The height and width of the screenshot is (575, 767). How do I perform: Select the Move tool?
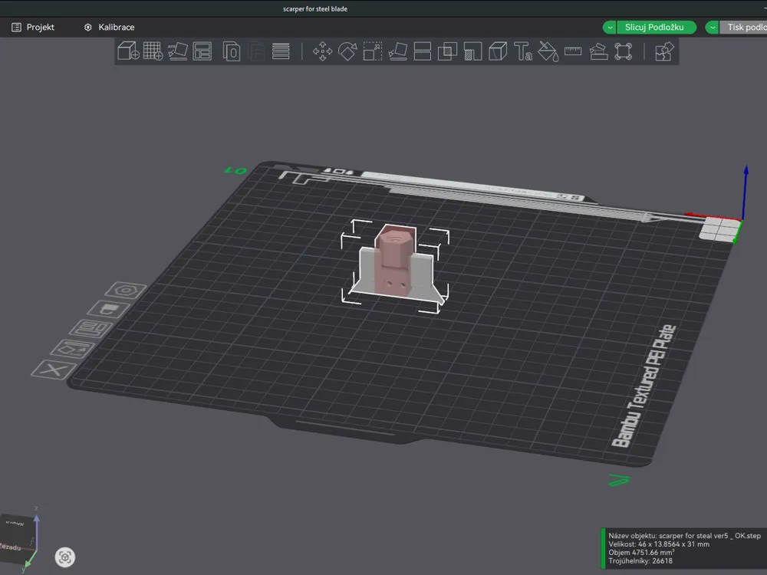coord(322,51)
